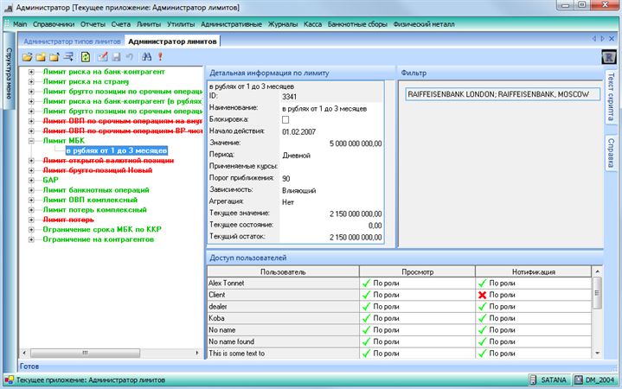The image size is (622, 389).
Task: Close the active document tab
Action: pyautogui.click(x=612, y=38)
